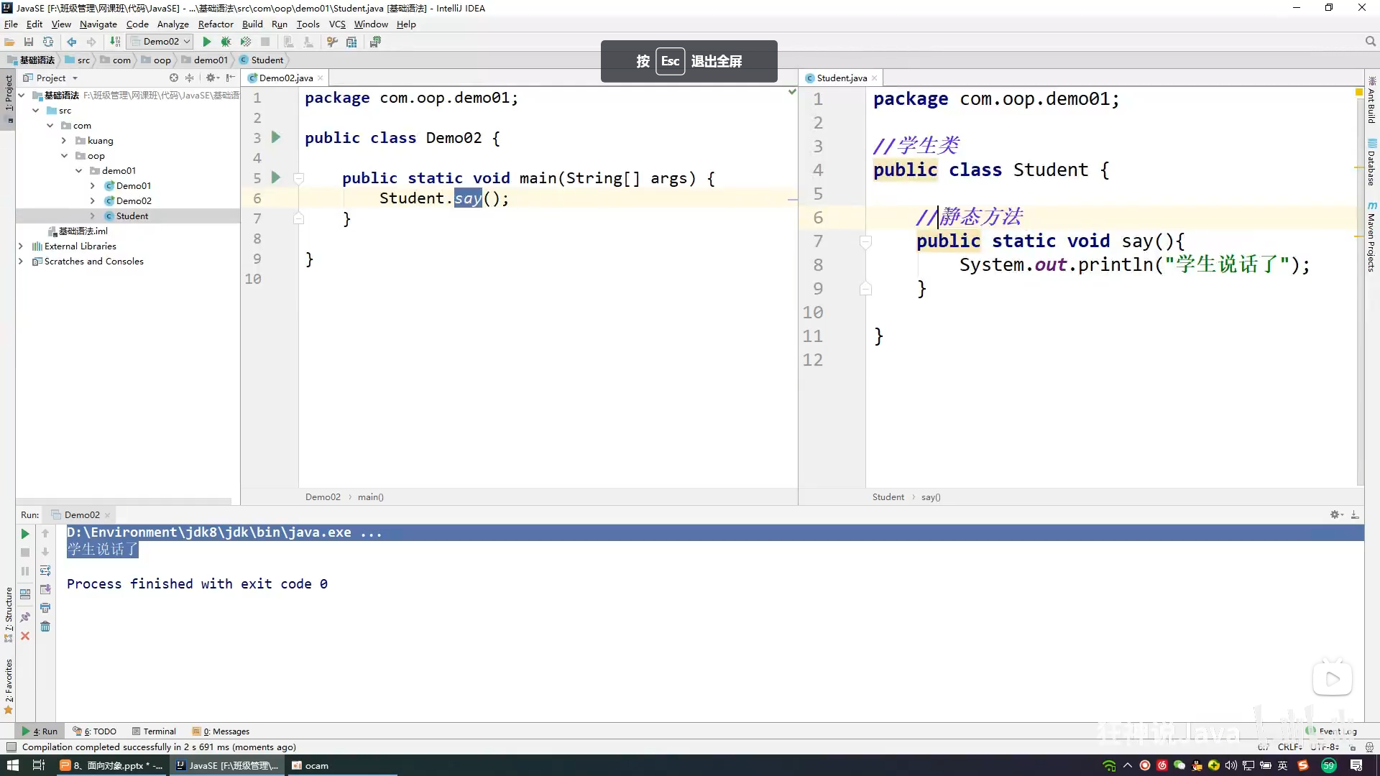The width and height of the screenshot is (1380, 776).
Task: Click Run with Coverage icon
Action: point(246,42)
